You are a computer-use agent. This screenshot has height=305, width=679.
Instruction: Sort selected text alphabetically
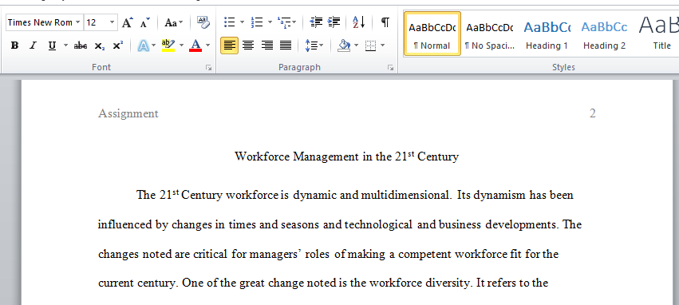click(359, 22)
